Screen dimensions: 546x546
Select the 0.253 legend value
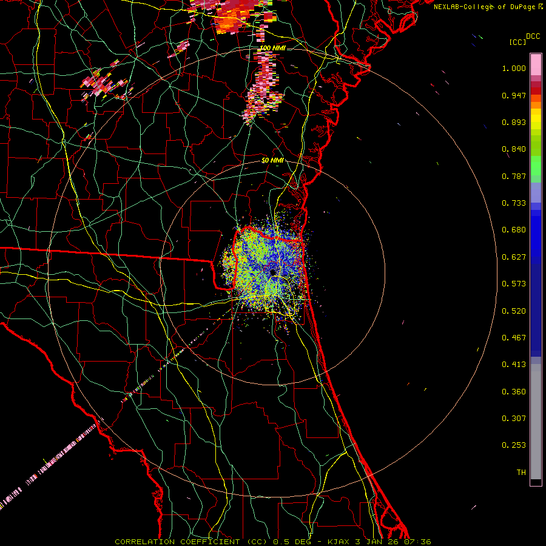[x=514, y=445]
